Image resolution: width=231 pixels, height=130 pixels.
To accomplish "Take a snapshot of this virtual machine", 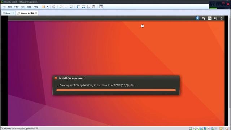I will pos(61,7).
